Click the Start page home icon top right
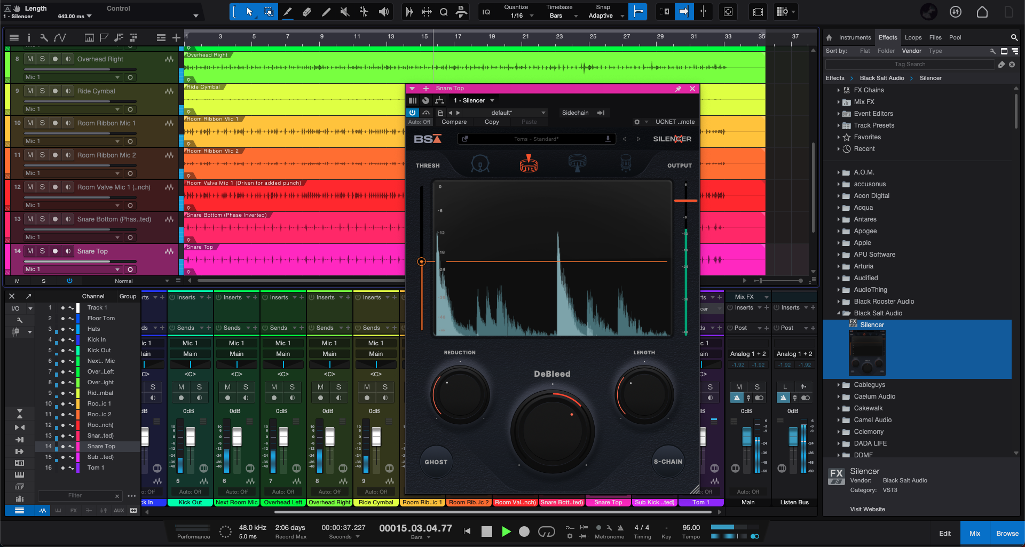 [982, 12]
